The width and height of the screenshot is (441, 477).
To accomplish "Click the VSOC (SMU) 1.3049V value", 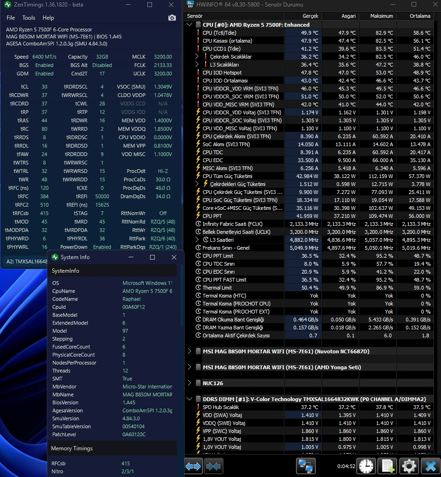I will tap(163, 87).
